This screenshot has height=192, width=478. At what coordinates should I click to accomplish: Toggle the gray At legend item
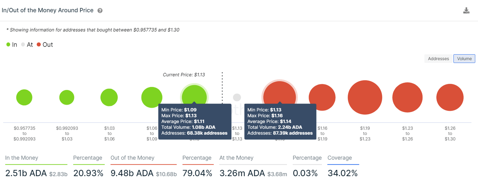click(x=27, y=45)
